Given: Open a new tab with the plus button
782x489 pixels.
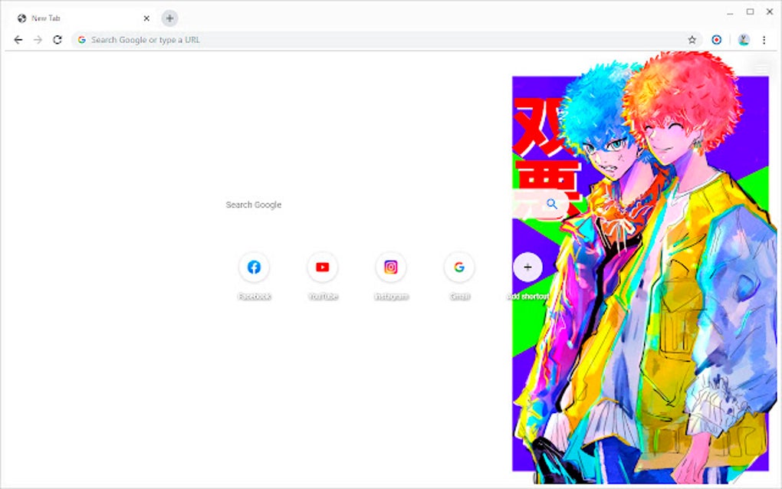Looking at the screenshot, I should tap(169, 18).
